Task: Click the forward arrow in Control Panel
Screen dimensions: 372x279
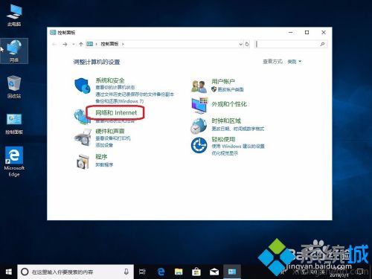Action: pos(65,44)
